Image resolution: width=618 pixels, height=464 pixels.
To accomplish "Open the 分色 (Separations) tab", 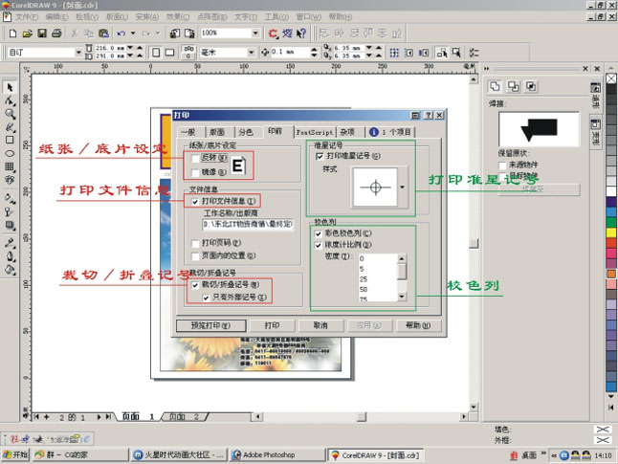I will coord(246,132).
